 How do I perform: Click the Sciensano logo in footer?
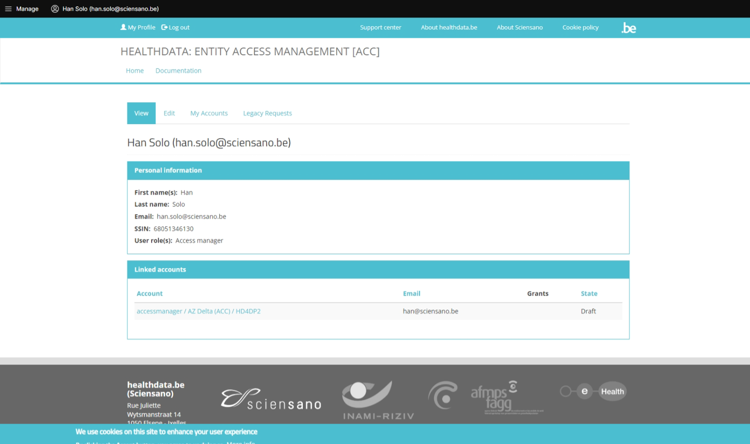(271, 399)
